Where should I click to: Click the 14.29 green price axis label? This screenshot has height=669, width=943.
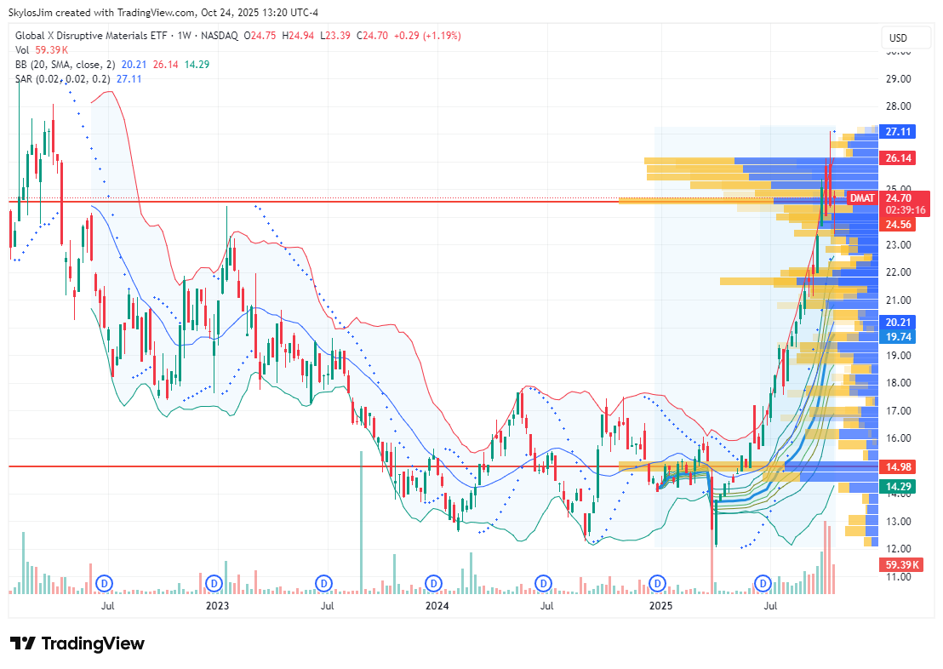click(897, 487)
